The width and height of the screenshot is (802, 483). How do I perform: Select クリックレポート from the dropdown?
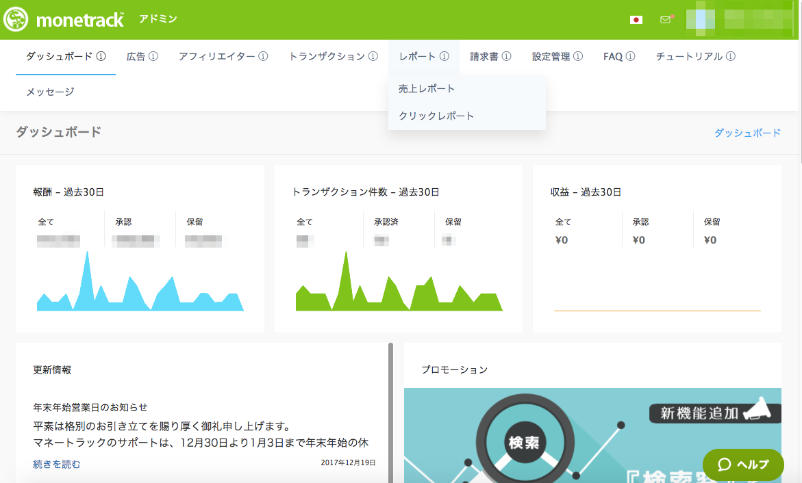tap(436, 116)
